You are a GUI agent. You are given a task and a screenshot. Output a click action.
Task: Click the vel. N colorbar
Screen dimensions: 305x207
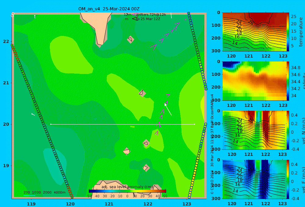[x=288, y=130]
